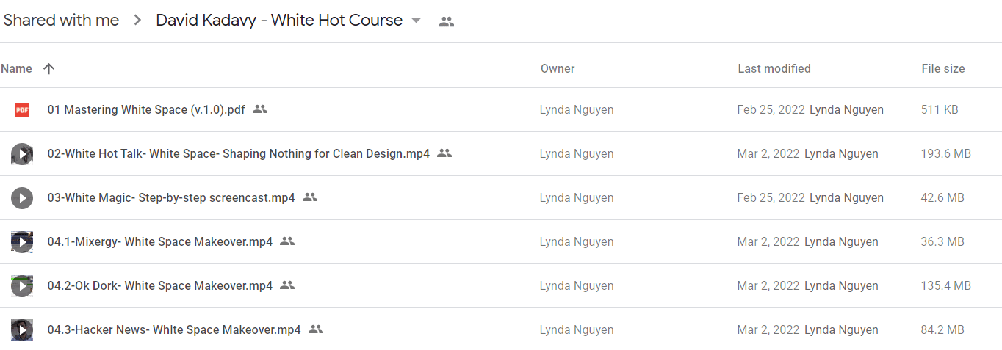
Task: Click the David Kadavy - White Hot Course breadcrumb
Action: (x=279, y=21)
